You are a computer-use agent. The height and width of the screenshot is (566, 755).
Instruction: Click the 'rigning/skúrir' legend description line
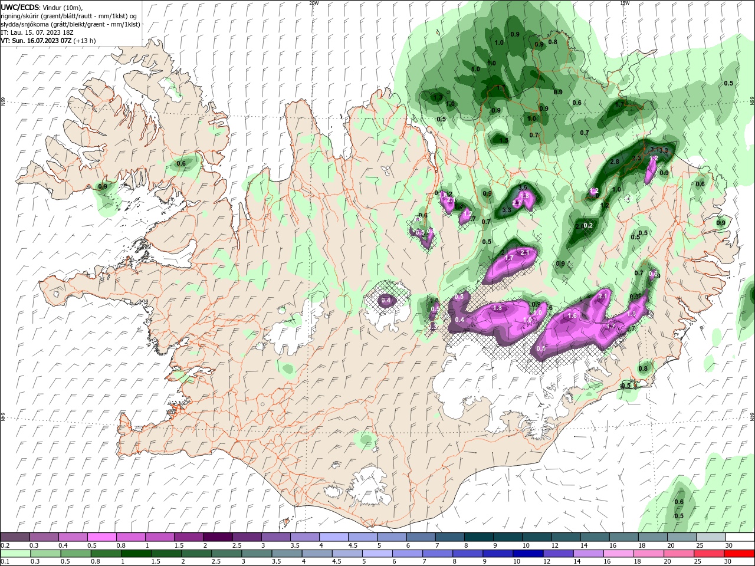pos(70,16)
